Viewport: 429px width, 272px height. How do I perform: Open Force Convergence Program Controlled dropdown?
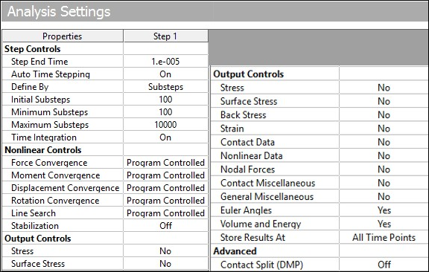pyautogui.click(x=165, y=163)
